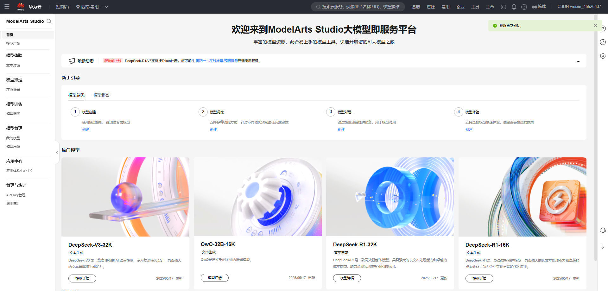Image resolution: width=608 pixels, height=291 pixels.
Task: Open the region selector 西南-贵阳一
Action: pyautogui.click(x=92, y=7)
